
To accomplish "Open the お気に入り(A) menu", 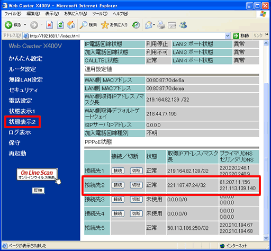I will [76, 14].
